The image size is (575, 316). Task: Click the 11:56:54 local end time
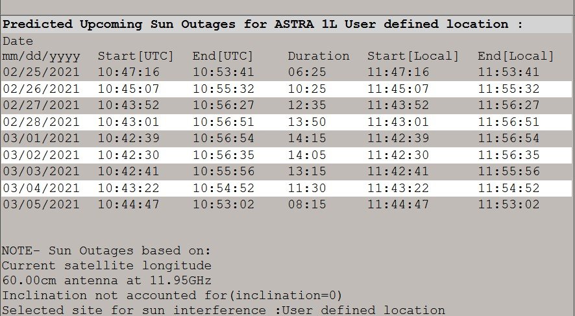tap(508, 138)
